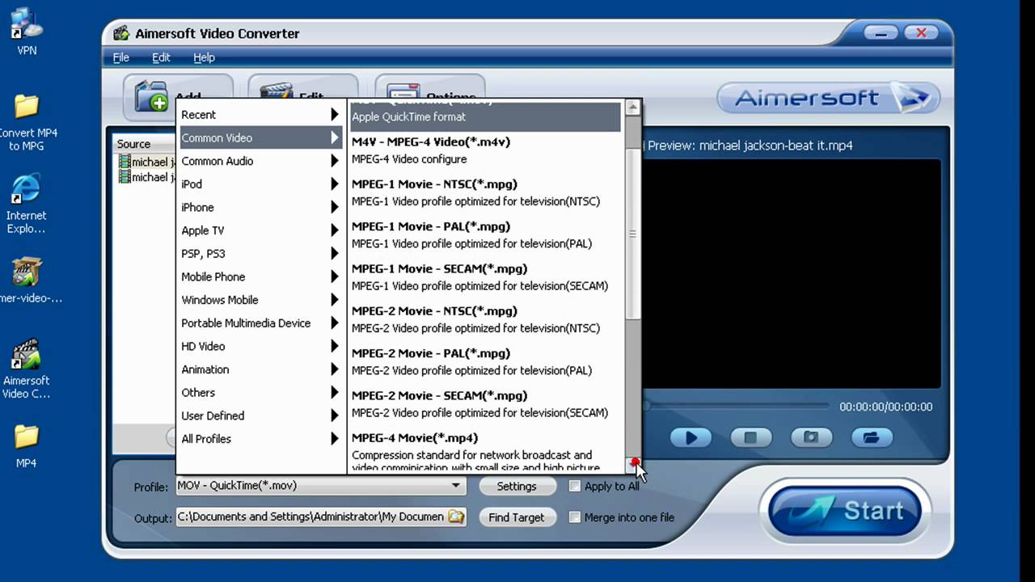The height and width of the screenshot is (582, 1035).
Task: Stop the preview playback
Action: [750, 437]
